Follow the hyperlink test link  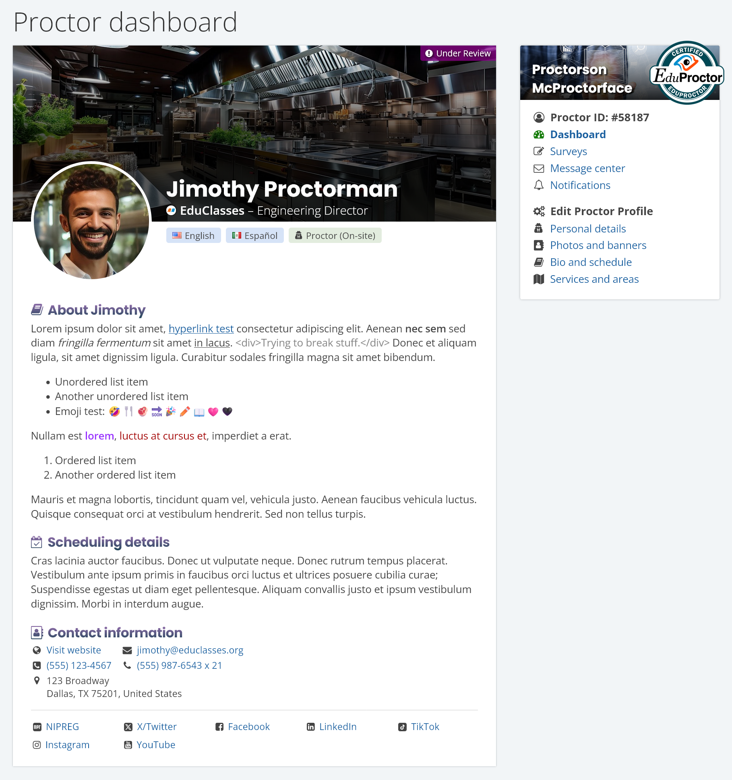(201, 329)
